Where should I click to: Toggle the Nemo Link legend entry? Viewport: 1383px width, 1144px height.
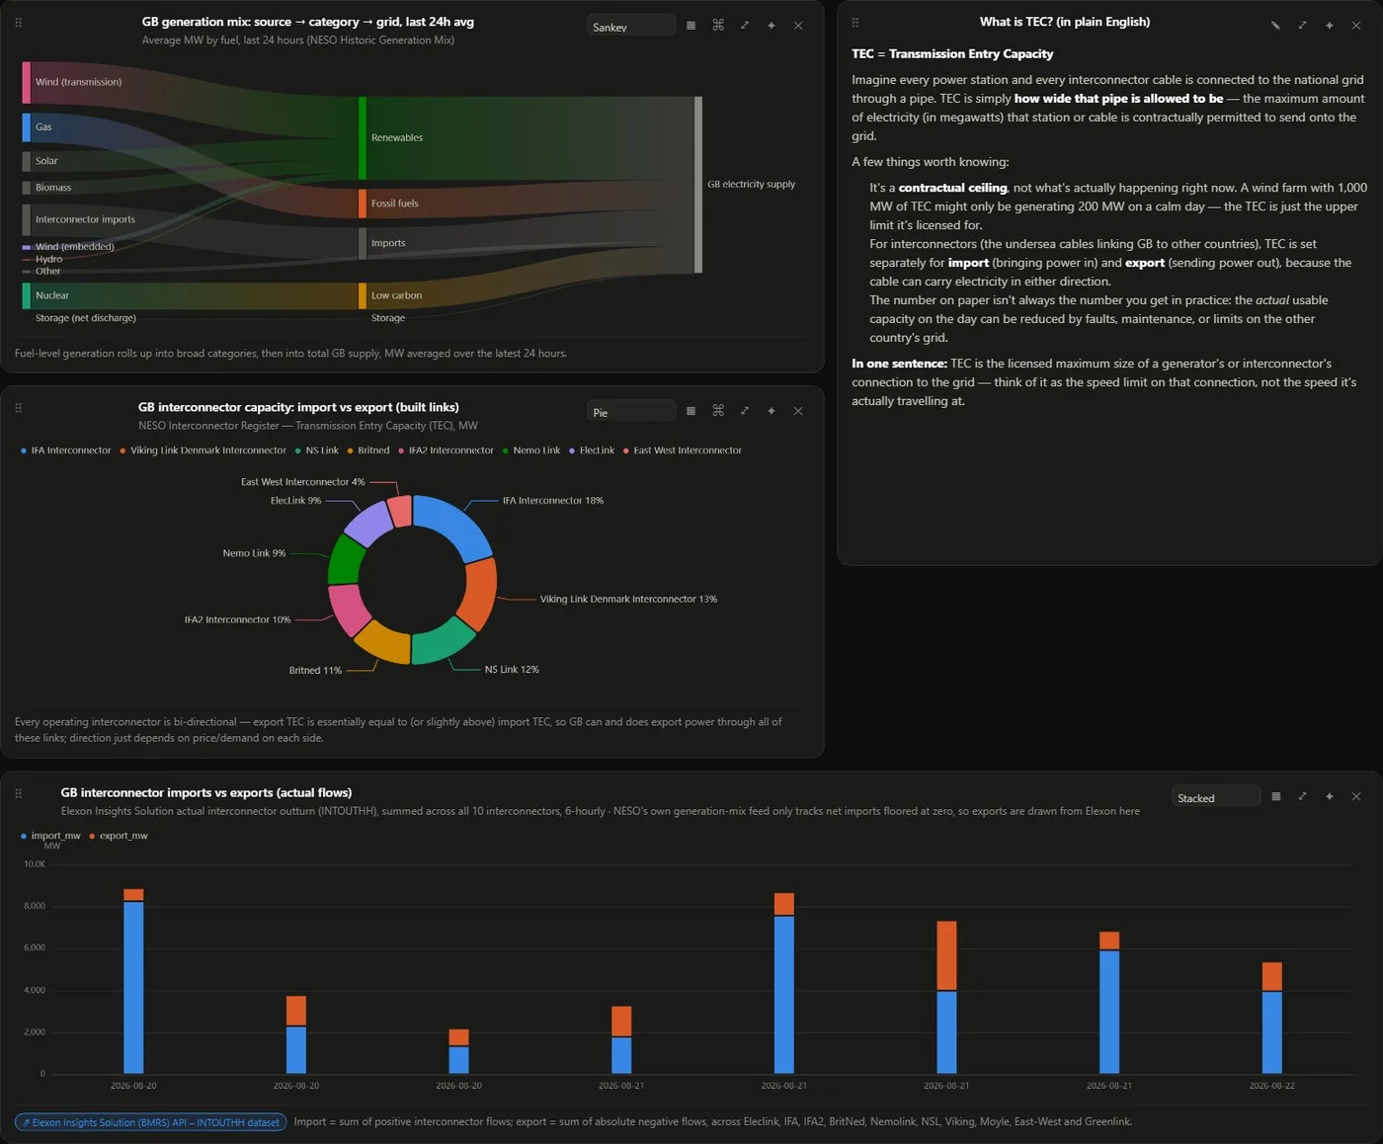531,450
